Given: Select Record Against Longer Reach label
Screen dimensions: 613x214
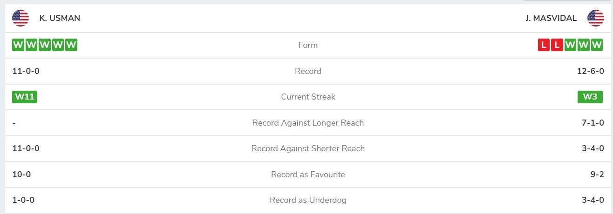Looking at the screenshot, I should pyautogui.click(x=308, y=123).
